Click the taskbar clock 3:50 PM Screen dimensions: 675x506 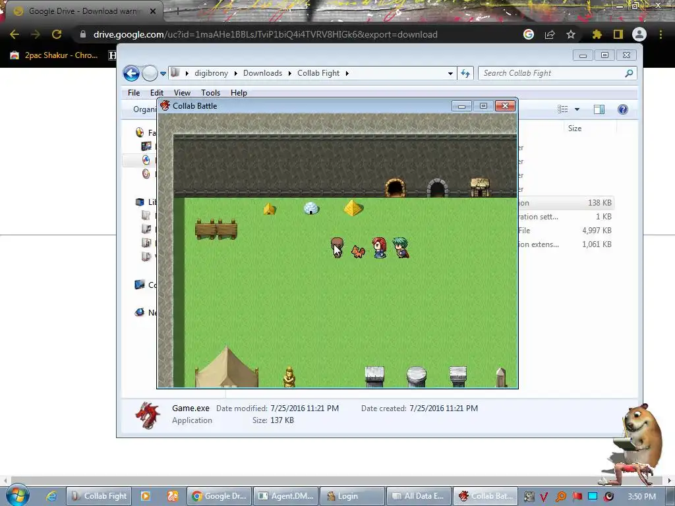[x=642, y=497]
